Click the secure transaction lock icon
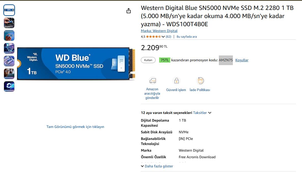Screen dimensions: 302x174 [x=176, y=81]
